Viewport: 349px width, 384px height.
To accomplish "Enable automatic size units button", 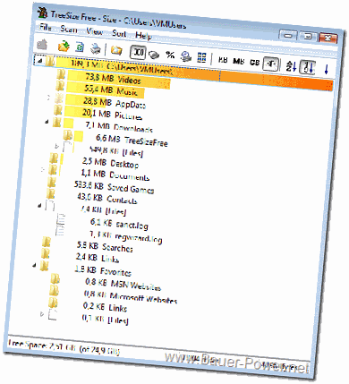I will tap(271, 64).
